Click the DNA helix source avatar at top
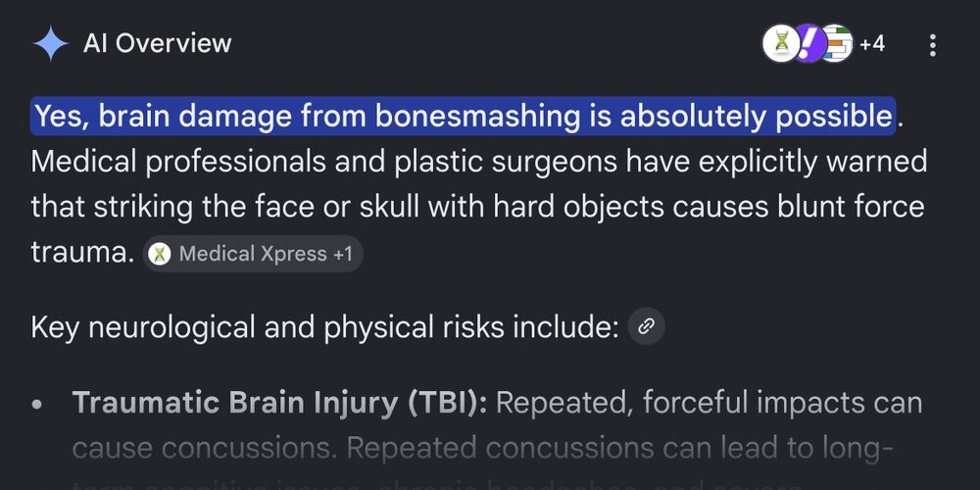The height and width of the screenshot is (490, 980). 781,44
